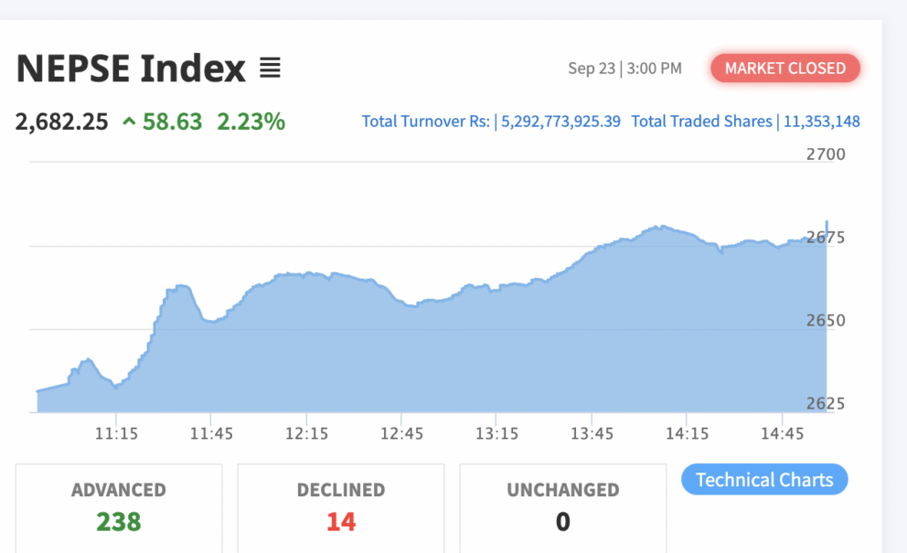Image resolution: width=907 pixels, height=553 pixels.
Task: Click the chart's final spike at closing
Action: click(x=827, y=224)
